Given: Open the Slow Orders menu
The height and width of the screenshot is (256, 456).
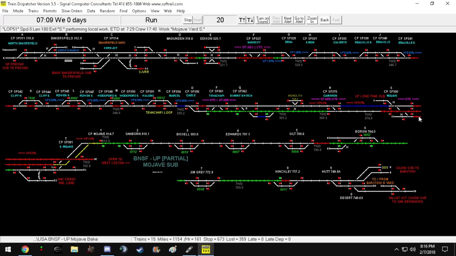Looking at the screenshot, I should point(72,11).
